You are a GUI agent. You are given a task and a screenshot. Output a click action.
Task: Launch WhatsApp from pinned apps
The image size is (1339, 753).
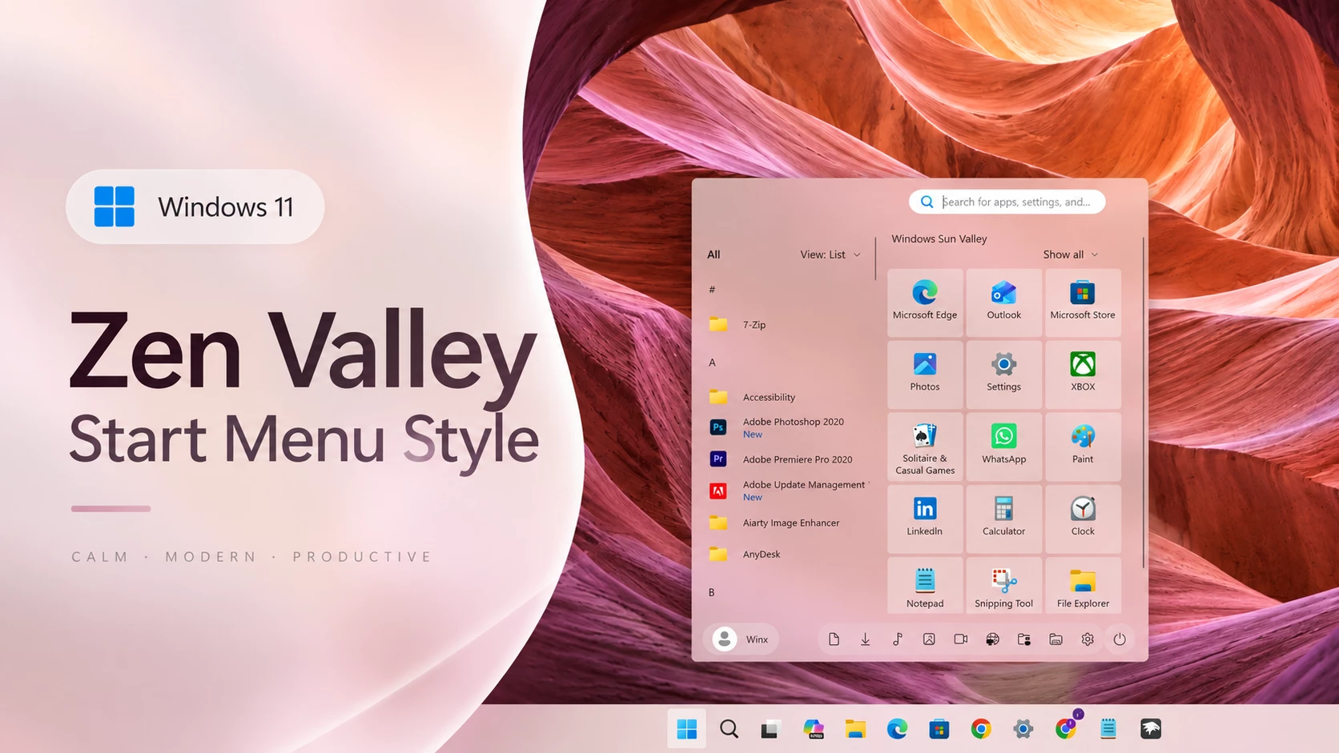1003,447
